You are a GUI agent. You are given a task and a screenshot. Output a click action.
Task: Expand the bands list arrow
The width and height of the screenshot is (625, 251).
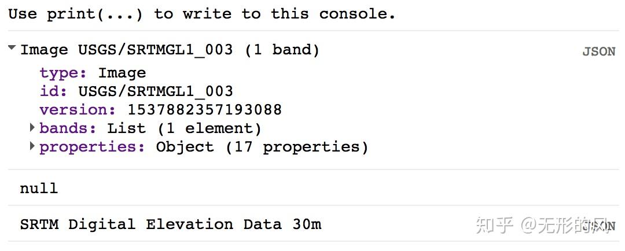pyautogui.click(x=32, y=128)
